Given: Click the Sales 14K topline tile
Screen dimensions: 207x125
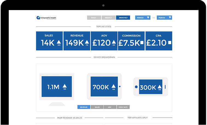Looking at the screenshot, I should (49, 41).
